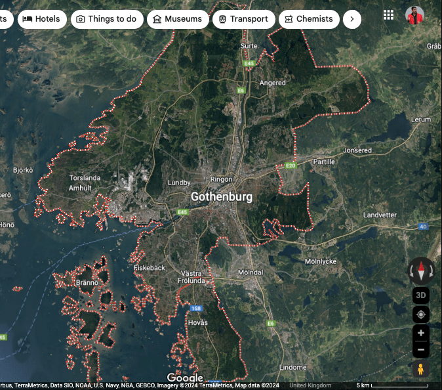The image size is (442, 390).
Task: Click the Google logo on the map
Action: (x=185, y=378)
